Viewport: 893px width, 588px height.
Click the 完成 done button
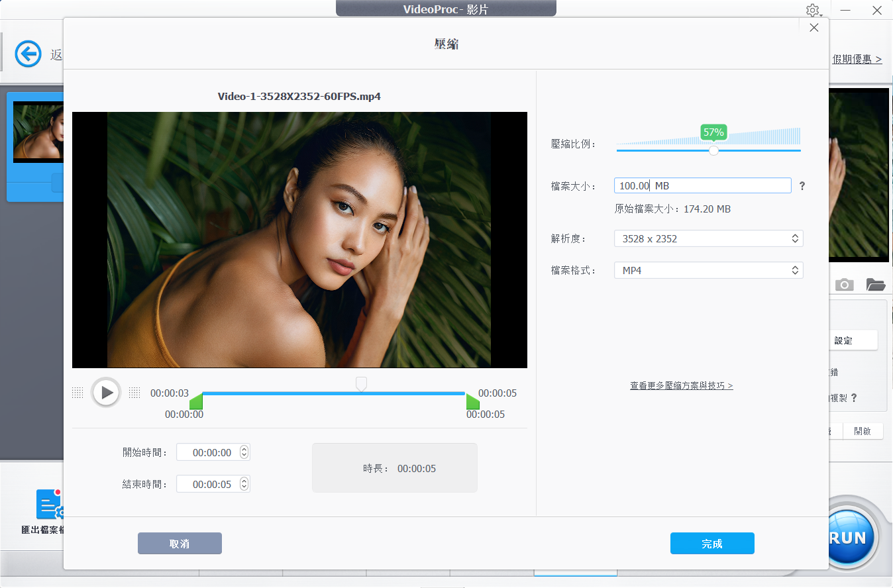pos(712,544)
